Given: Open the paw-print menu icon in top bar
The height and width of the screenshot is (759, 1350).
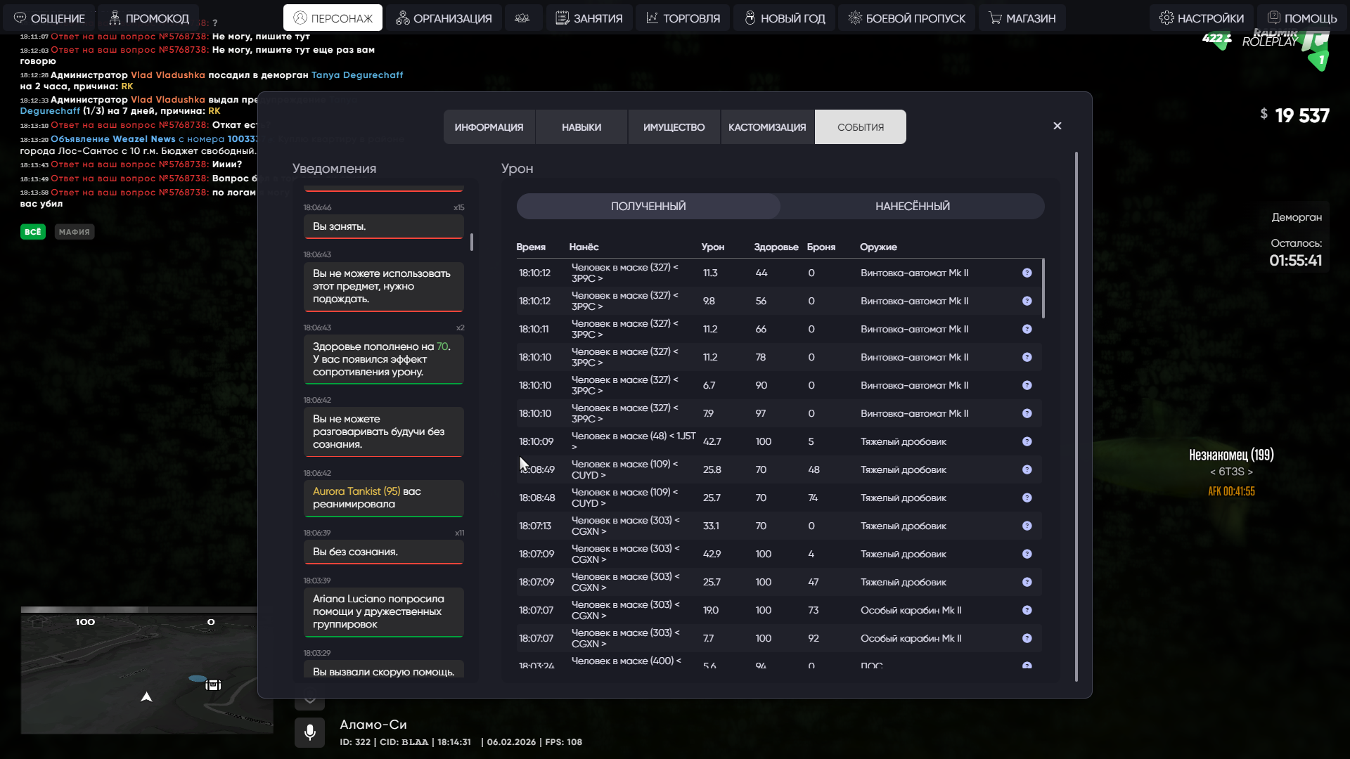Looking at the screenshot, I should click(522, 18).
